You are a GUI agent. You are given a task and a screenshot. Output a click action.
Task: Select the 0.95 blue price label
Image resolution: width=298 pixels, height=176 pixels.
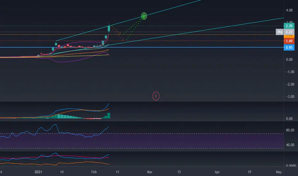point(289,47)
